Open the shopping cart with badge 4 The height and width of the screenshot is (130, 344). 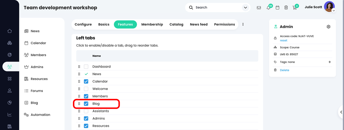(295, 8)
